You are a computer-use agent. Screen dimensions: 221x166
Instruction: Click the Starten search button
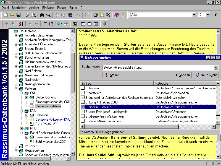[x=112, y=75]
